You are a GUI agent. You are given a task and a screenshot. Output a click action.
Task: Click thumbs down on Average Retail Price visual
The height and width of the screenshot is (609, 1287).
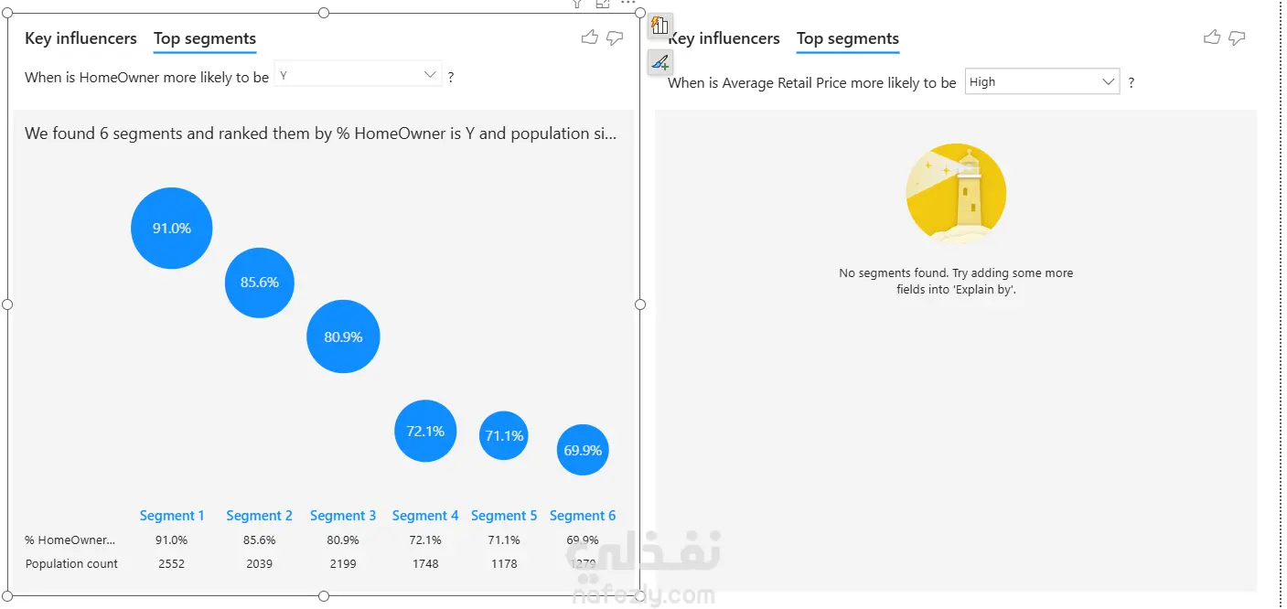pyautogui.click(x=1238, y=37)
